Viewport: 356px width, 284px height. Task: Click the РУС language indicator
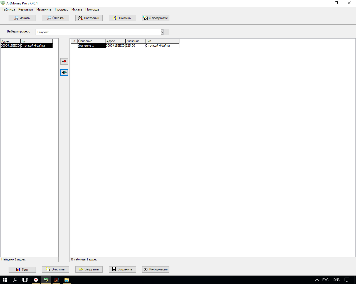(x=325, y=280)
